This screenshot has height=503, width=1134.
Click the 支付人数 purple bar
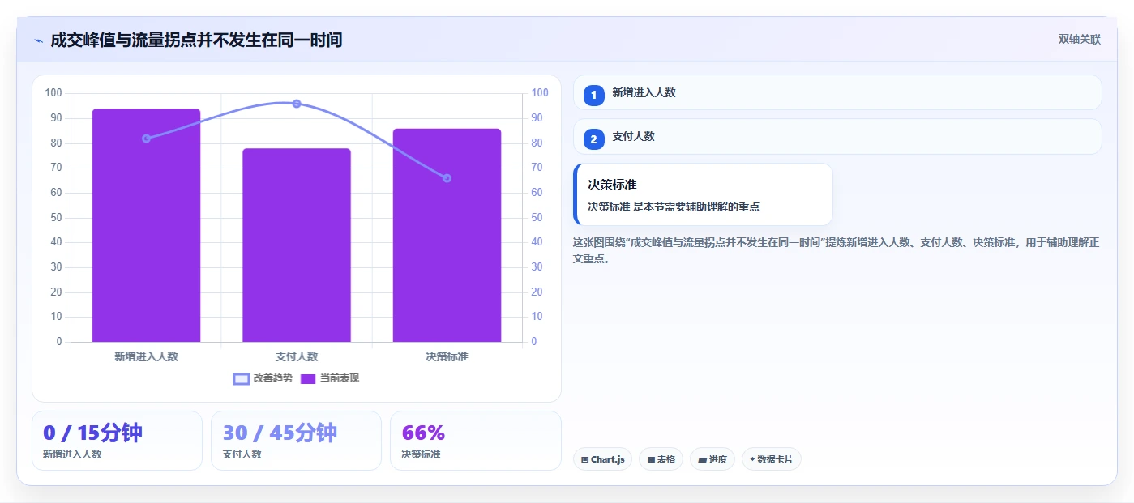click(297, 245)
